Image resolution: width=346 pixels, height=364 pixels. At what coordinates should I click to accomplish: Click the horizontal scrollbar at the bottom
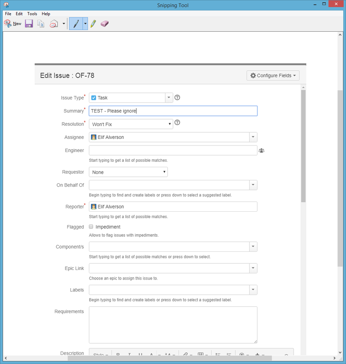[x=170, y=358]
